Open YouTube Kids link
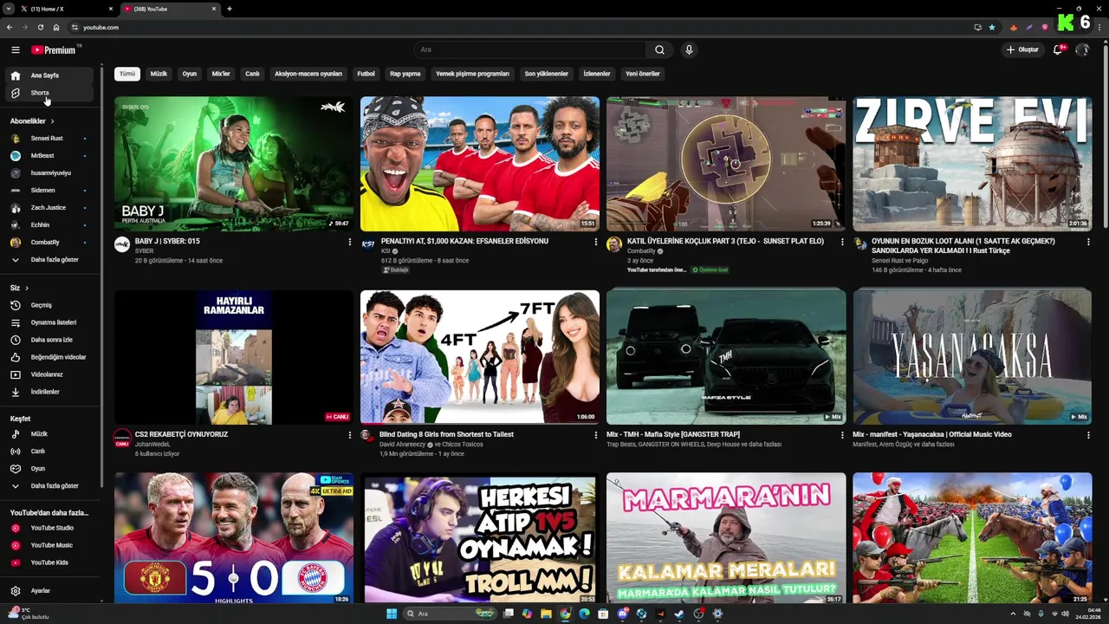The image size is (1109, 624). [x=49, y=562]
